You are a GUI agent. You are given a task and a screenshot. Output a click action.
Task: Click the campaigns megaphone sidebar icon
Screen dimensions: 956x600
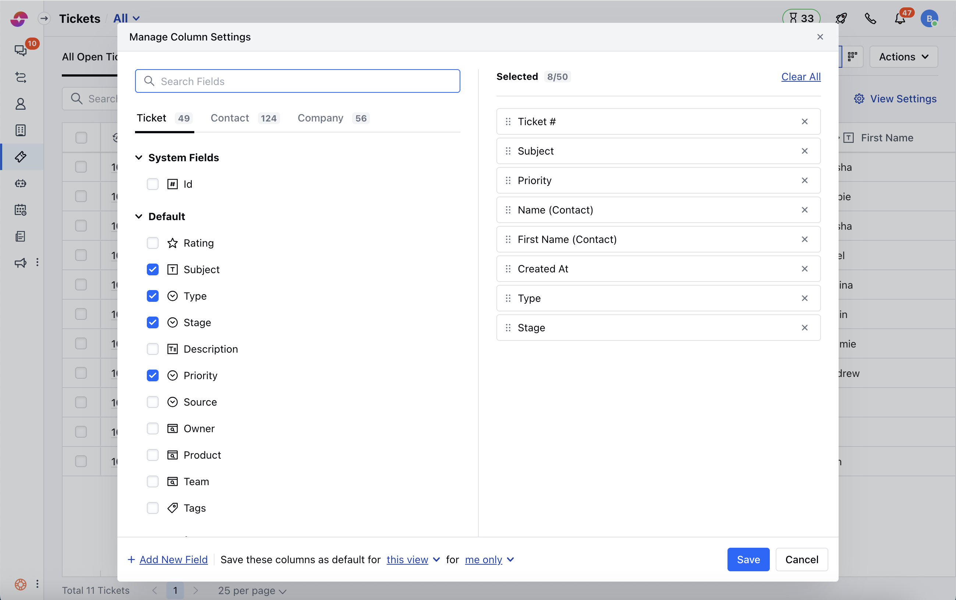click(21, 263)
